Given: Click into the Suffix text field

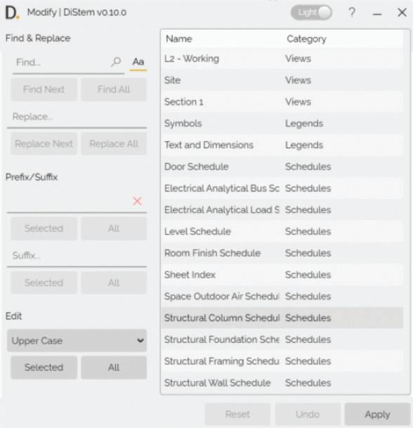Looking at the screenshot, I should tap(77, 256).
